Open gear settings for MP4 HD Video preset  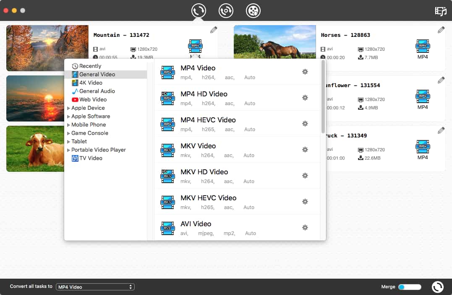pos(305,98)
